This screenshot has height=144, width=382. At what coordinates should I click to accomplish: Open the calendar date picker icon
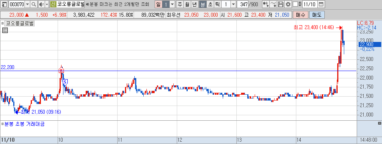click(x=321, y=4)
